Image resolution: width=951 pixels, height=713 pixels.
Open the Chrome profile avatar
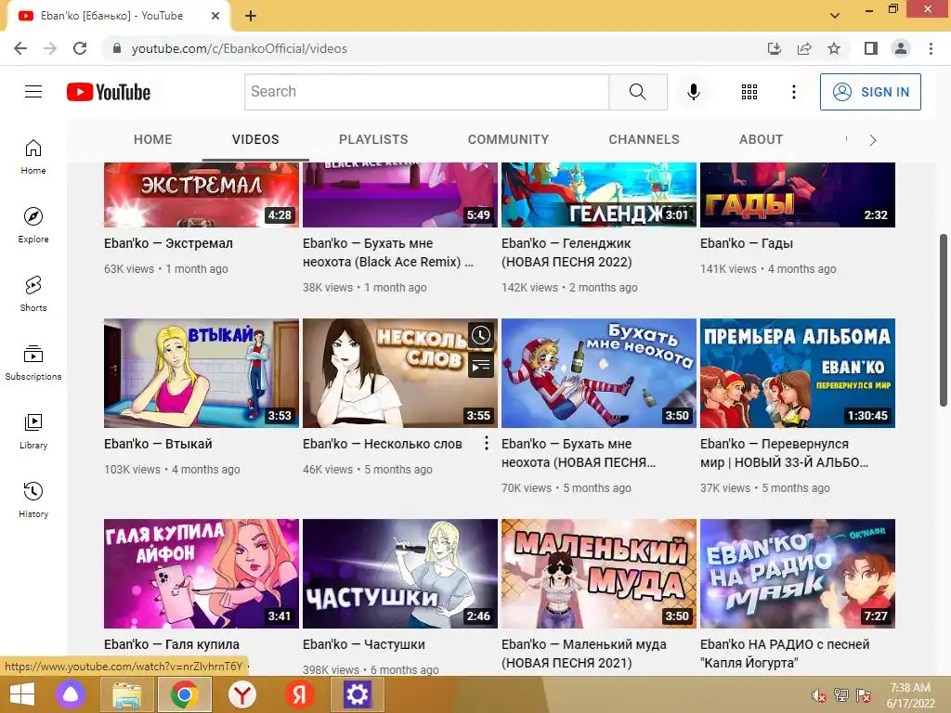[x=901, y=48]
